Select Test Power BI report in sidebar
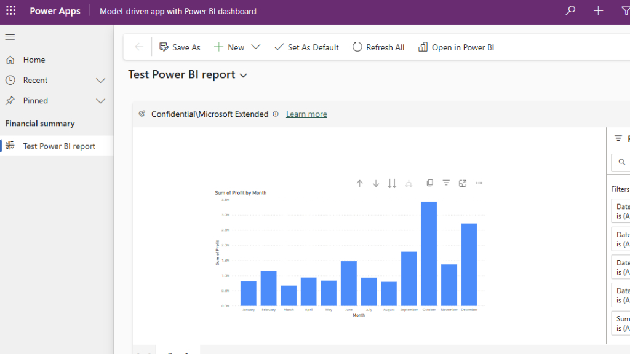The image size is (630, 354). tap(59, 146)
